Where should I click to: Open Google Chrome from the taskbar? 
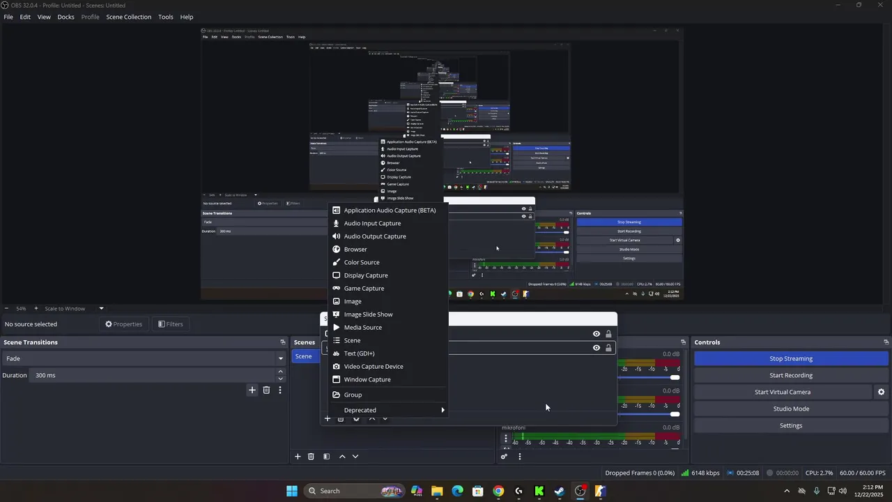pyautogui.click(x=498, y=491)
